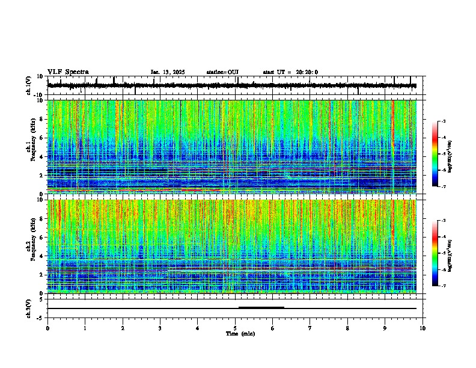The image size is (476, 368).
Task: Click the 'start UT = 20:20:0' label
Action: (290, 72)
